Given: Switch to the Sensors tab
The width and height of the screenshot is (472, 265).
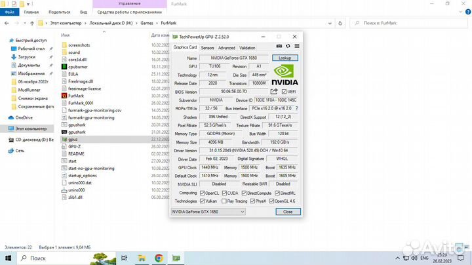Looking at the screenshot, I should click(207, 48).
